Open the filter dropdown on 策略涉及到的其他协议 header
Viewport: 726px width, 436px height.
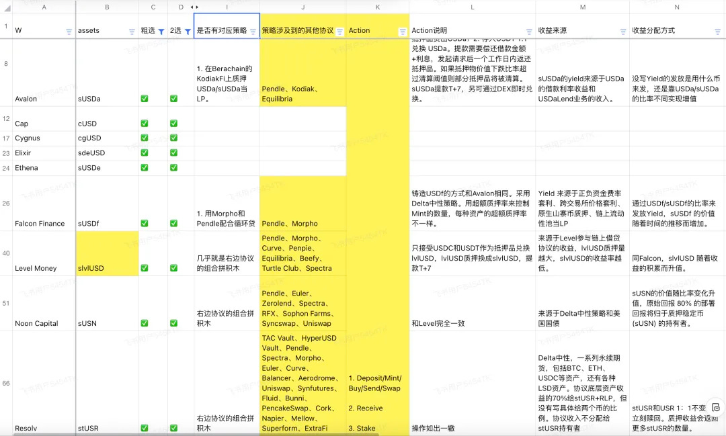pos(339,31)
